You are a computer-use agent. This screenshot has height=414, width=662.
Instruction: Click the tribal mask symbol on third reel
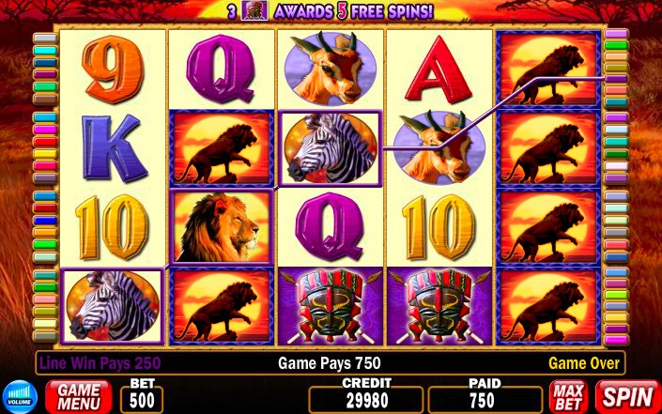coord(331,306)
